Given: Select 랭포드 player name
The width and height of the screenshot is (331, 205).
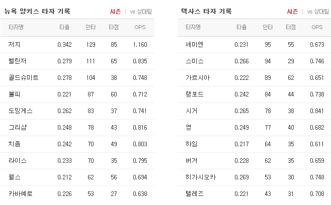Looking at the screenshot, I should [194, 94].
